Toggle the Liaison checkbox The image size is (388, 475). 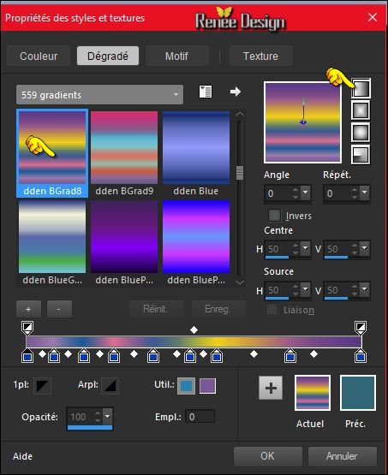[x=272, y=310]
